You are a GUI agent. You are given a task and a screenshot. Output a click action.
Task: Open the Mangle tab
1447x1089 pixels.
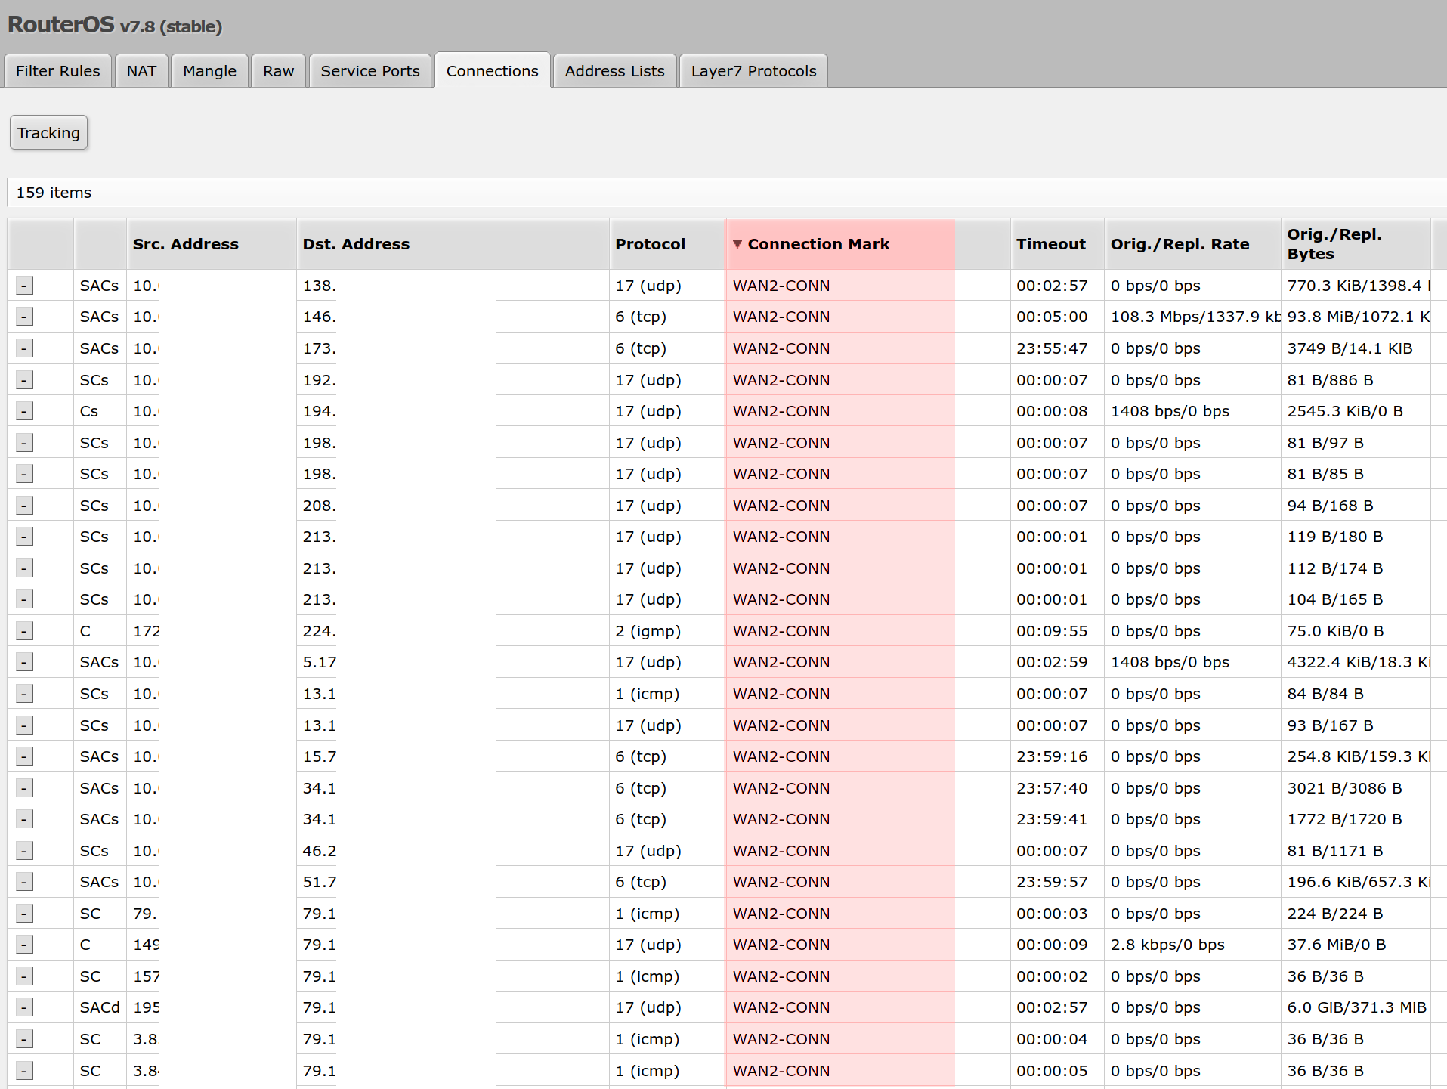[x=209, y=71]
